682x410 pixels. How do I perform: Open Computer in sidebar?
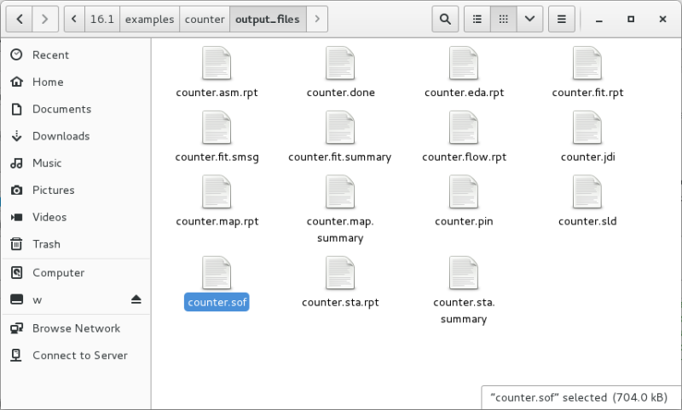[76, 273]
